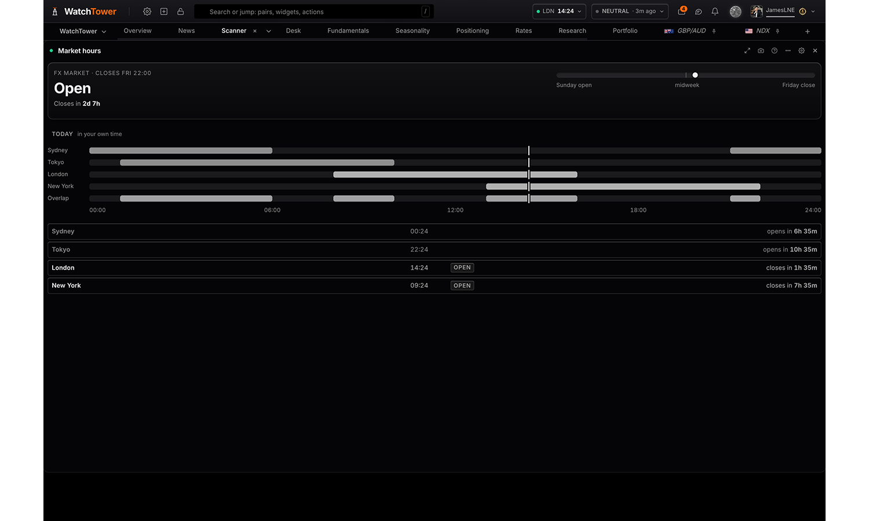Open the Desk tab
The image size is (869, 521).
point(294,31)
